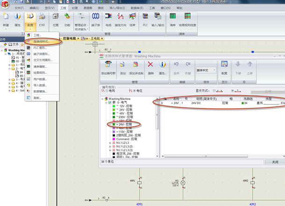Viewport: 285px width, 206px height.
Task: Open the 接线方向 dropdown
Action: 121,29
